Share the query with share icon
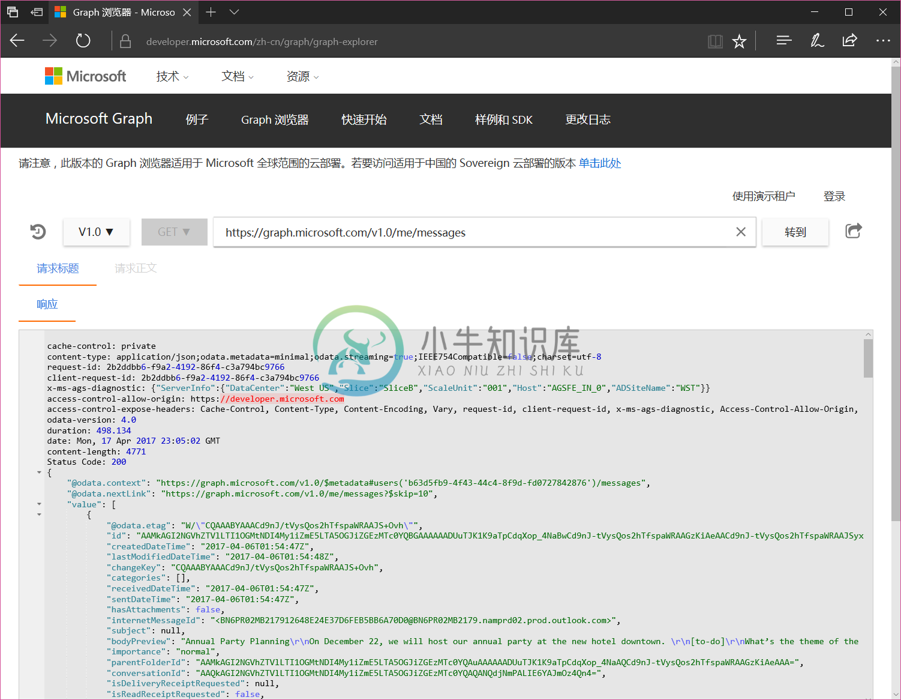The width and height of the screenshot is (901, 700). (853, 231)
